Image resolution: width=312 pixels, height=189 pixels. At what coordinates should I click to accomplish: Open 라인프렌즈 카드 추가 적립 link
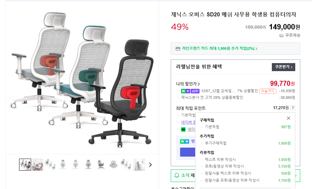coord(220,49)
